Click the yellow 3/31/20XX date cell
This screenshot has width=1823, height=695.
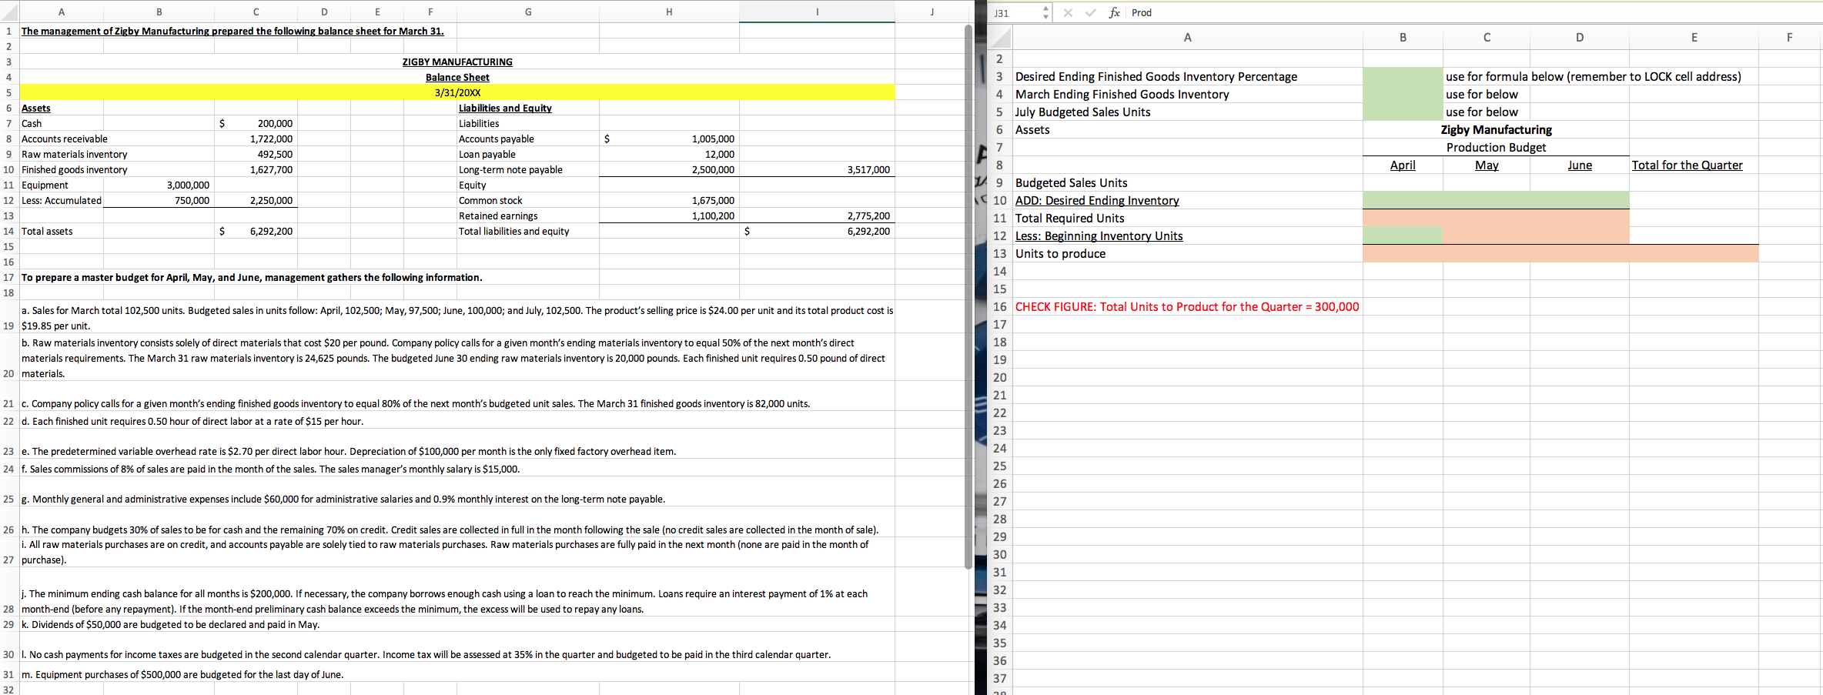click(x=457, y=92)
